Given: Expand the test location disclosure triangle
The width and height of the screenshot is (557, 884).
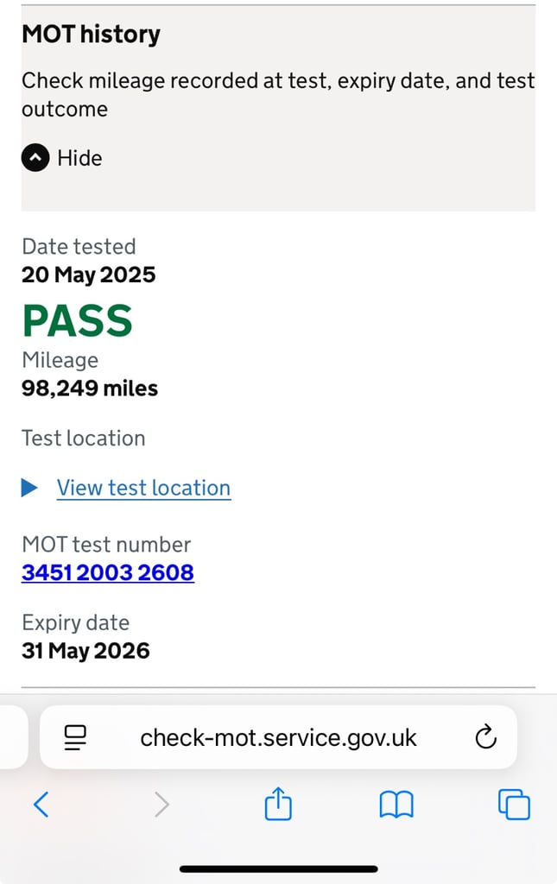Looking at the screenshot, I should point(29,488).
